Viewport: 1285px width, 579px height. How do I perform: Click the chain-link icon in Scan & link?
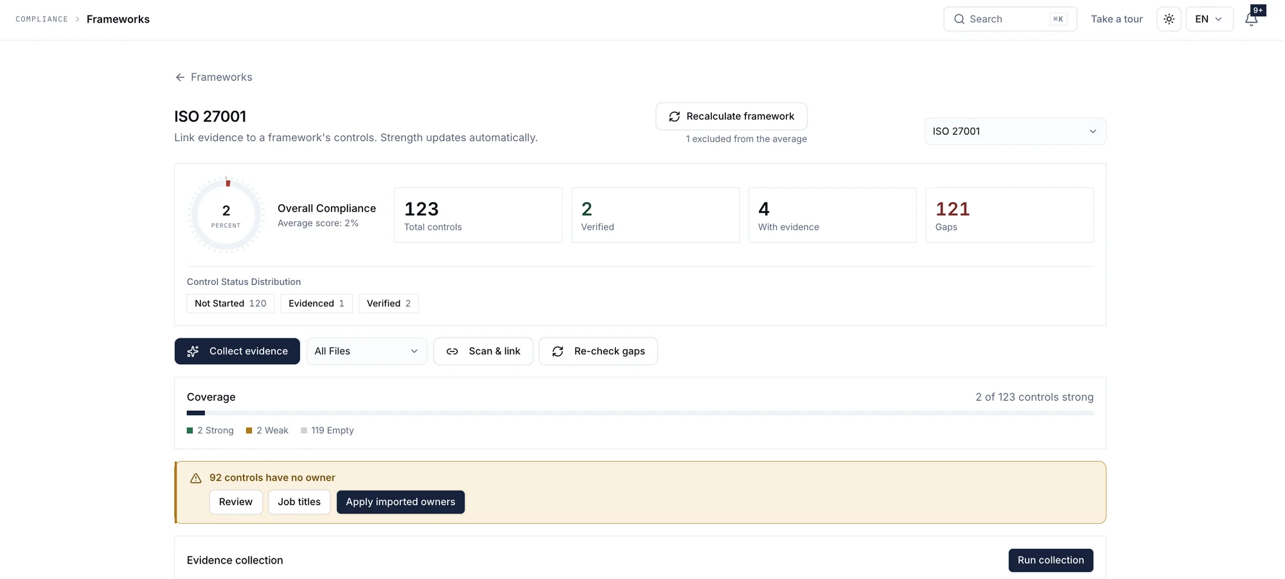[452, 351]
